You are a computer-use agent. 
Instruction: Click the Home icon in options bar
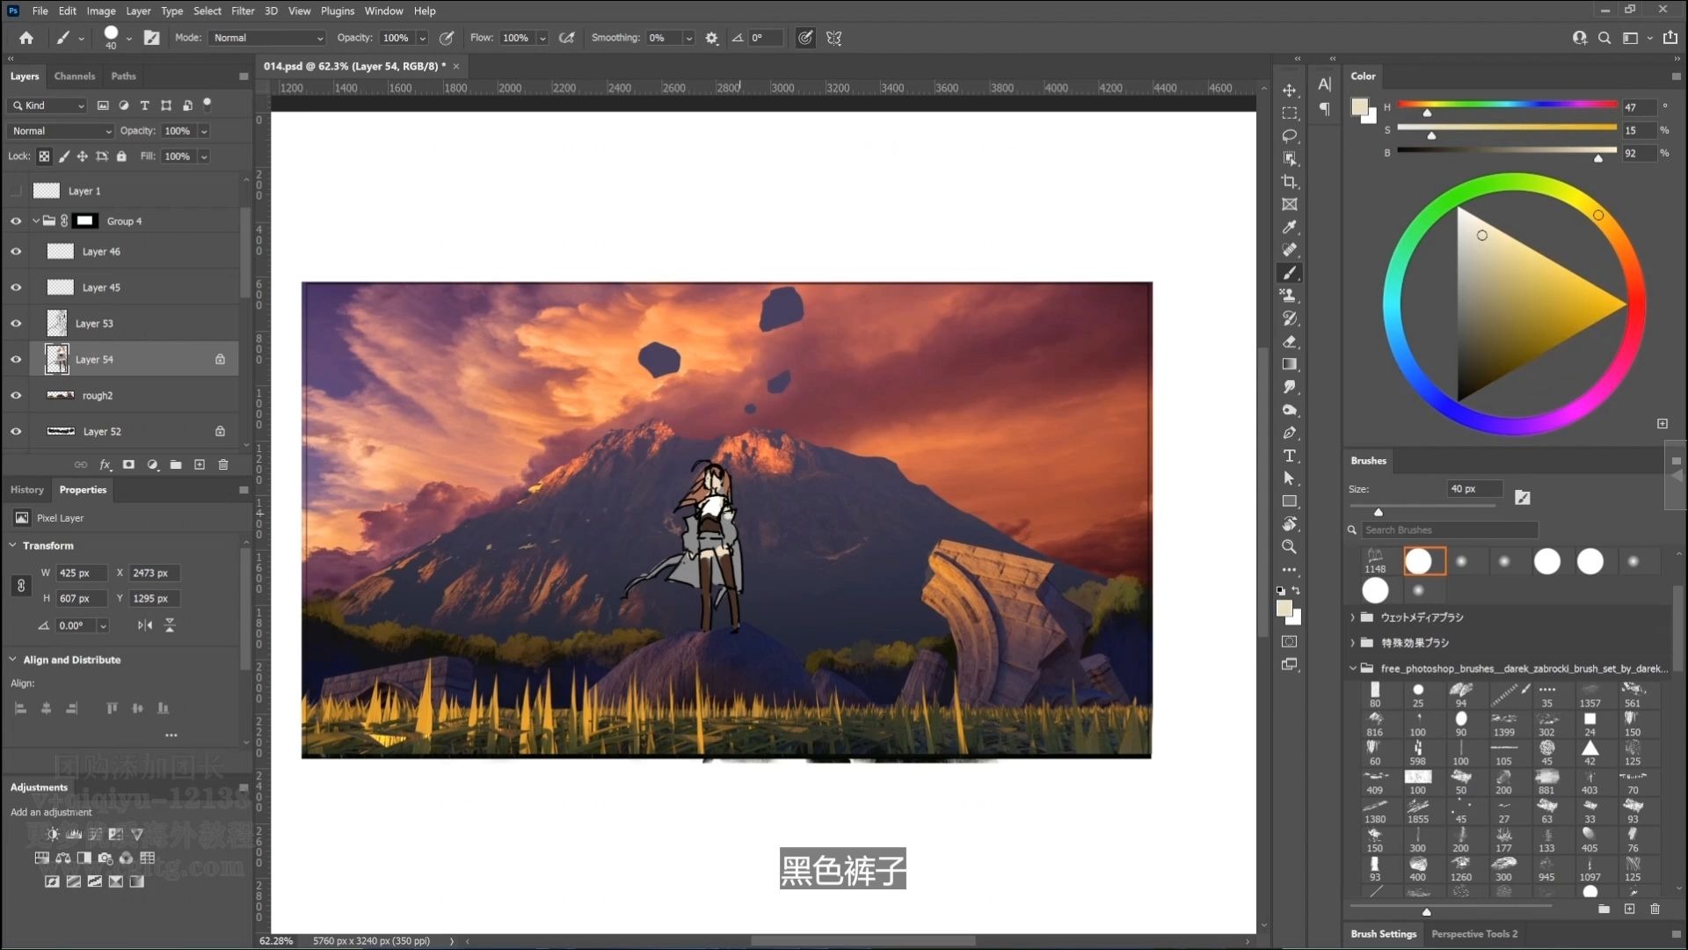coord(26,38)
